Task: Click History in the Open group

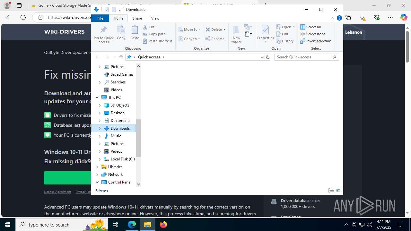Action: pyautogui.click(x=285, y=41)
